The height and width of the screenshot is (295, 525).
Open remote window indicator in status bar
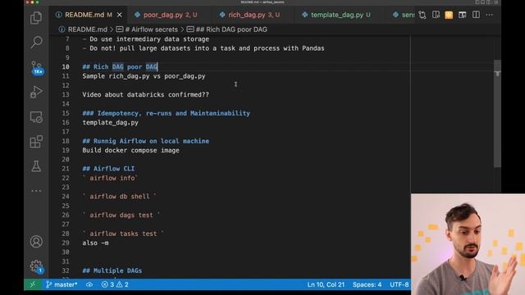(x=33, y=284)
